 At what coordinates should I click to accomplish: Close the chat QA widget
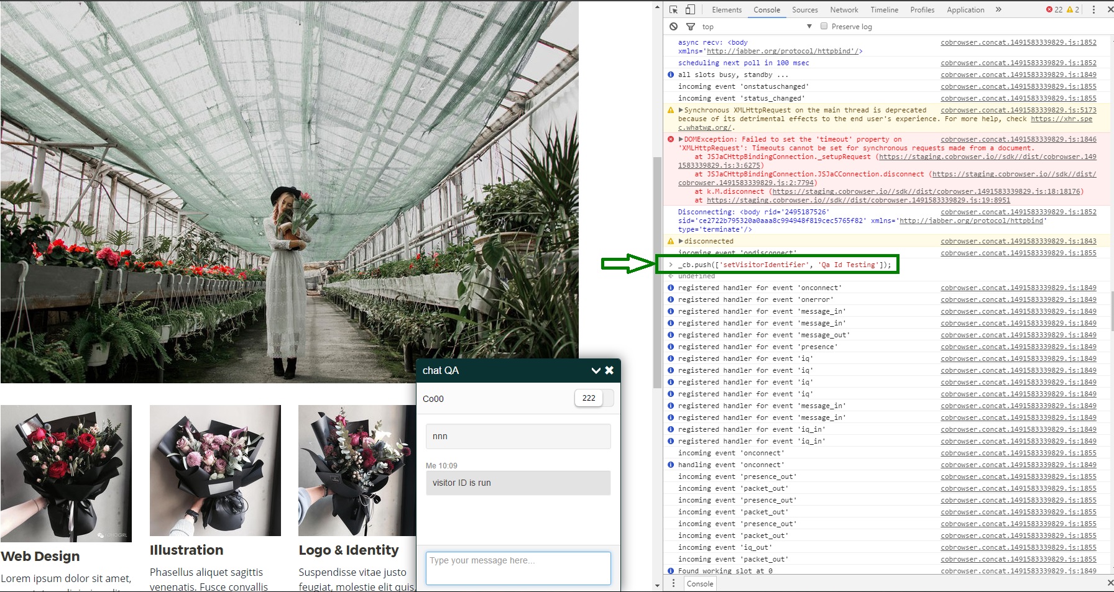click(x=609, y=370)
